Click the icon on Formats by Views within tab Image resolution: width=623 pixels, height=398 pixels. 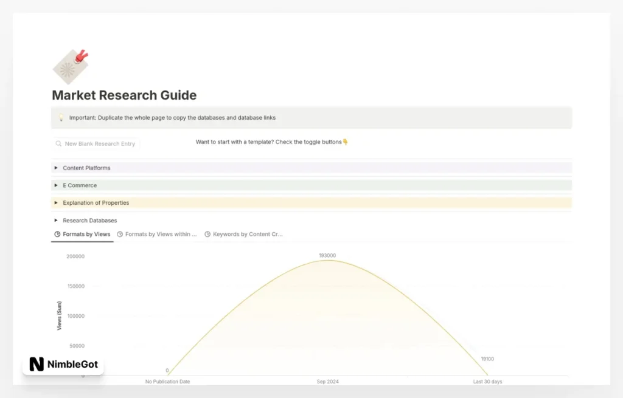click(x=120, y=234)
